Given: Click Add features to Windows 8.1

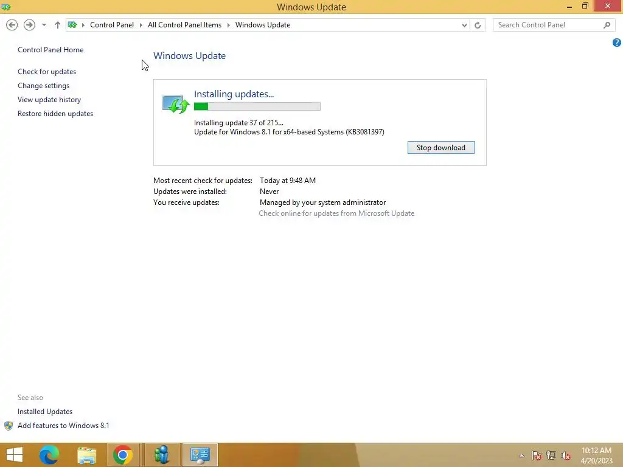Looking at the screenshot, I should click(63, 425).
